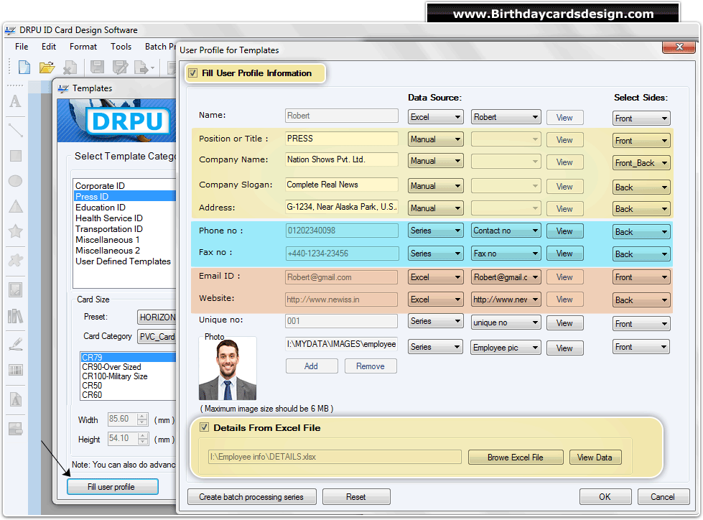Select the Text tool in left sidebar
Image resolution: width=703 pixels, height=520 pixels.
pos(15,102)
